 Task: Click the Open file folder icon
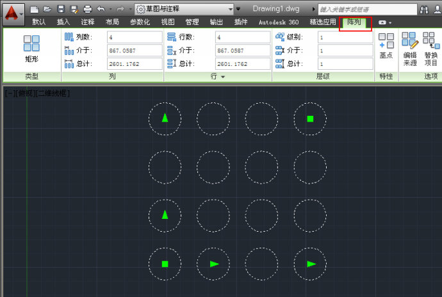click(x=47, y=10)
